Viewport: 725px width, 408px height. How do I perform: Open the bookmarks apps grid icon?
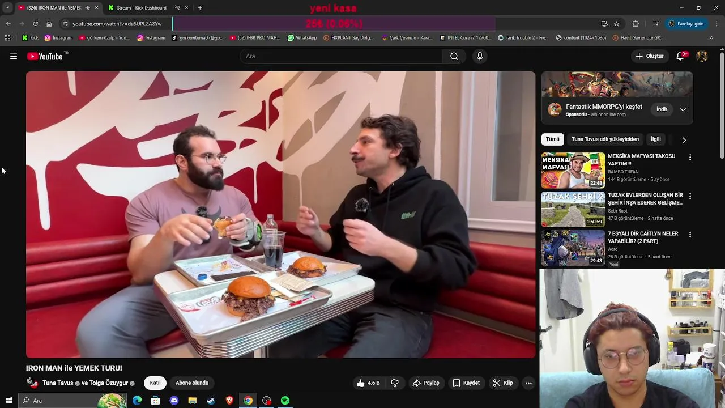[x=7, y=38]
